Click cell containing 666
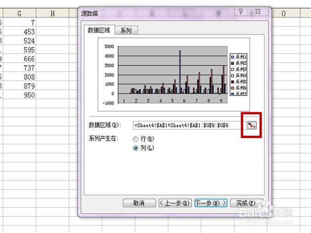This screenshot has width=311, height=233. click(19, 59)
